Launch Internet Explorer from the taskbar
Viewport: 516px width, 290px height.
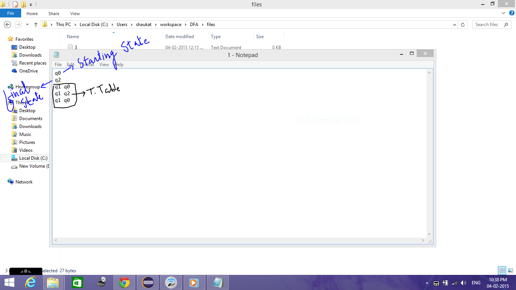[x=31, y=282]
